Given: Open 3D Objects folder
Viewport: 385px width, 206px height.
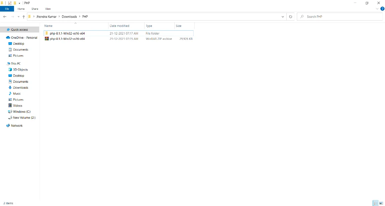Looking at the screenshot, I should [20, 69].
